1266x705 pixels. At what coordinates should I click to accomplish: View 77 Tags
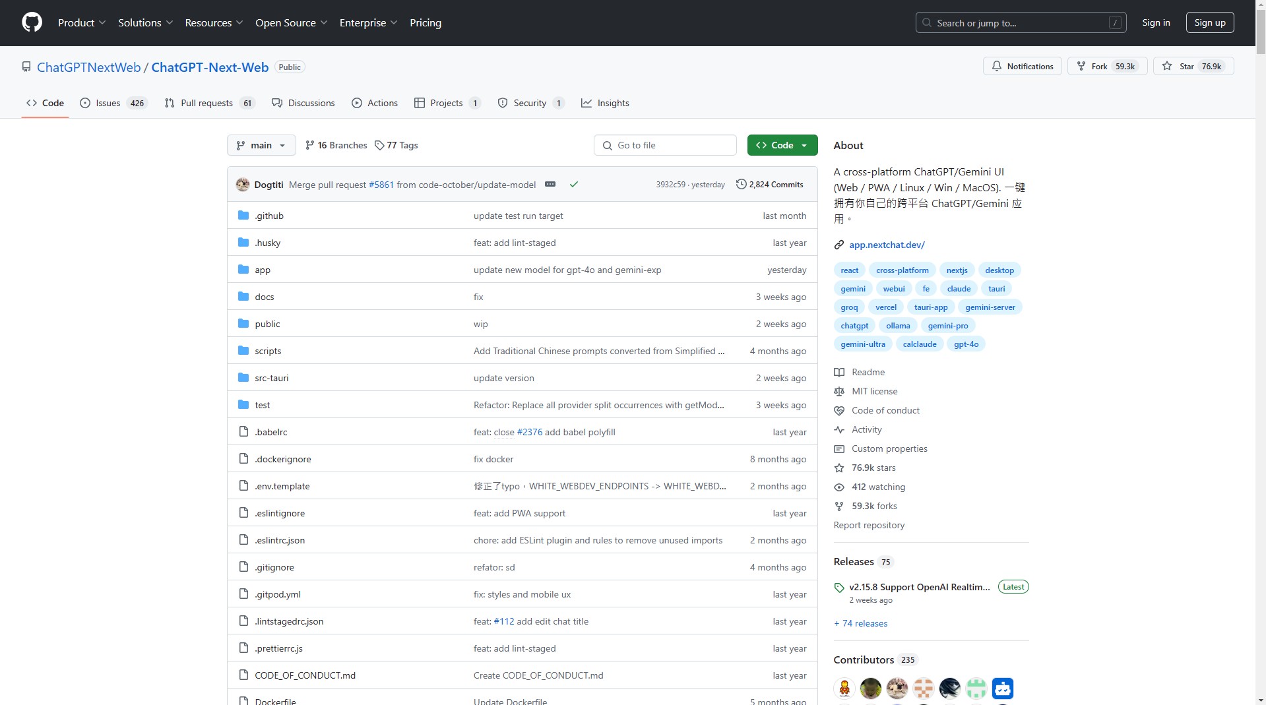tap(396, 145)
